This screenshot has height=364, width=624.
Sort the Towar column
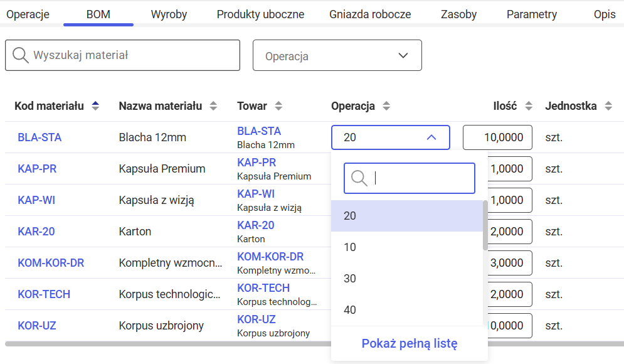click(x=278, y=105)
